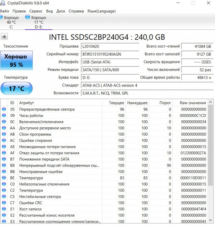Open the Сервис menu
The width and height of the screenshot is (215, 226).
(36, 11)
